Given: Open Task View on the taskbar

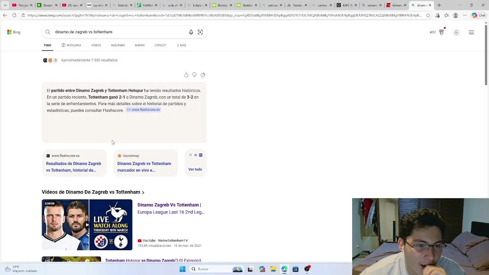Looking at the screenshot, I should (250, 269).
